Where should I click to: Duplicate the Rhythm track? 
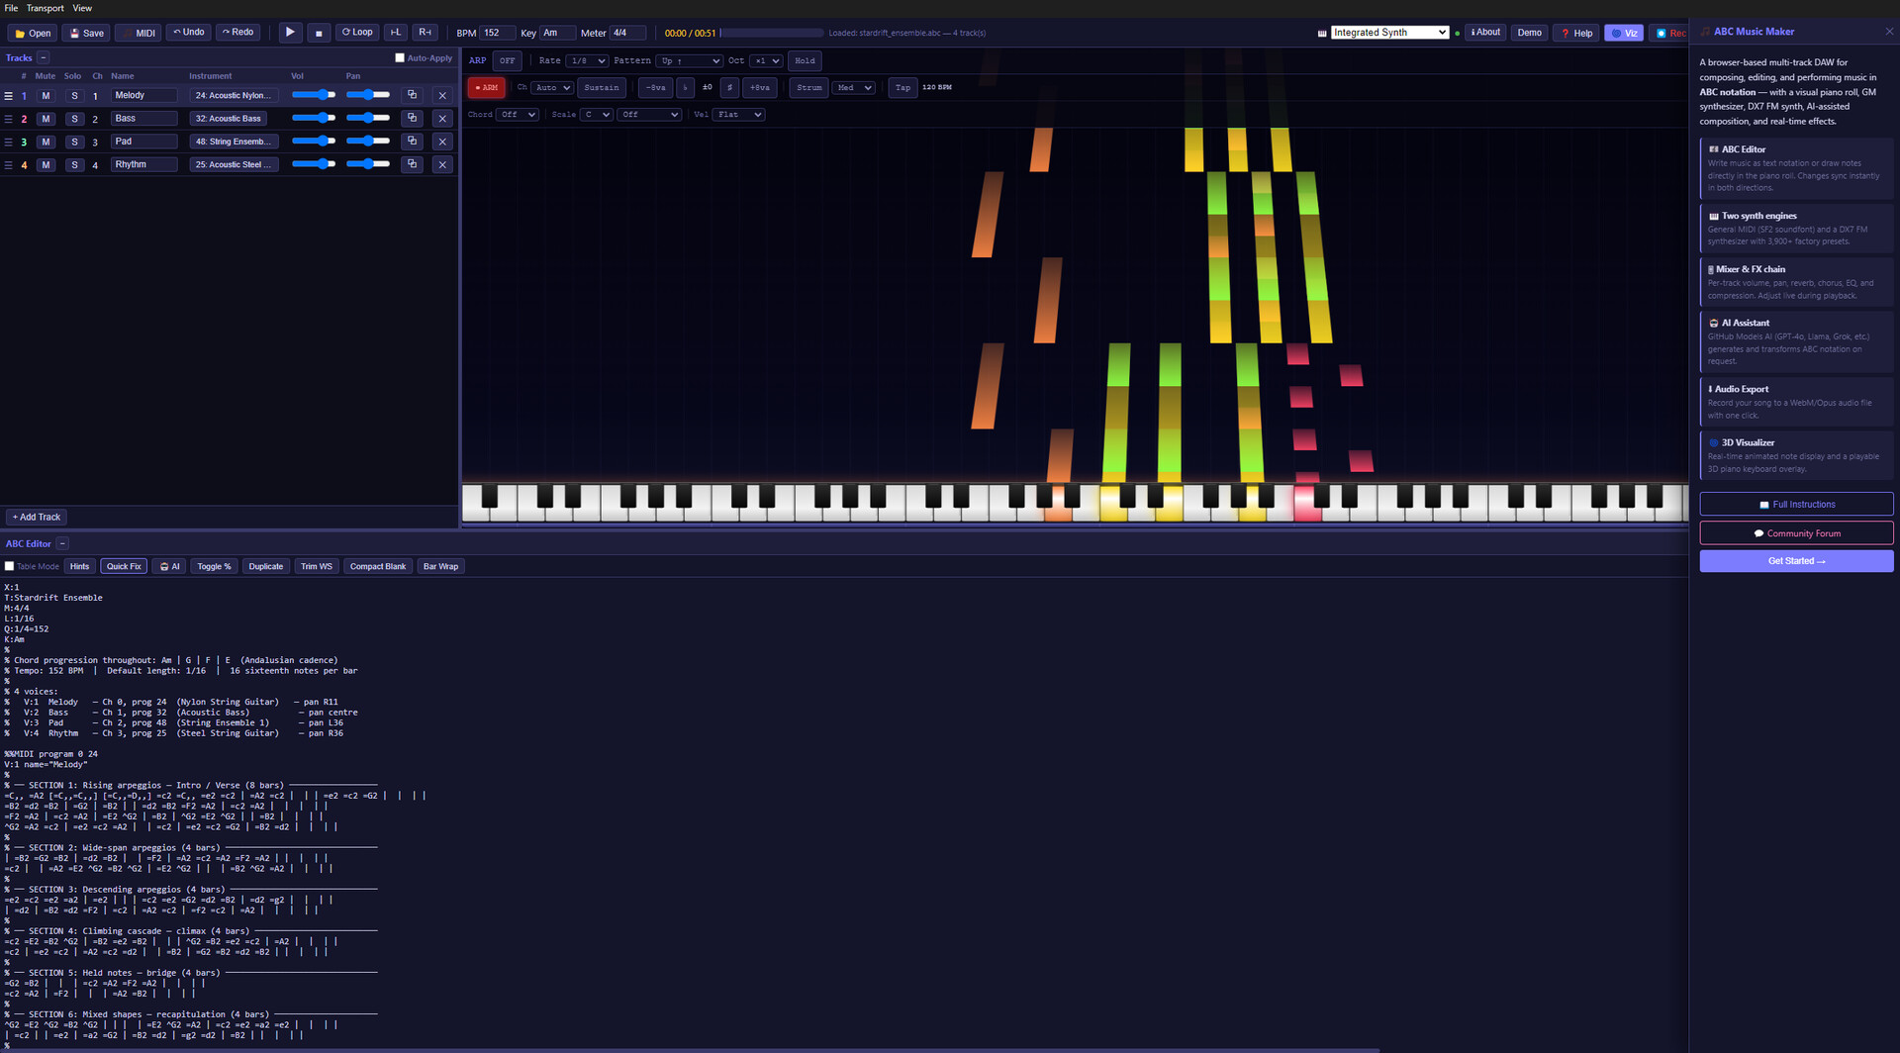coord(413,164)
